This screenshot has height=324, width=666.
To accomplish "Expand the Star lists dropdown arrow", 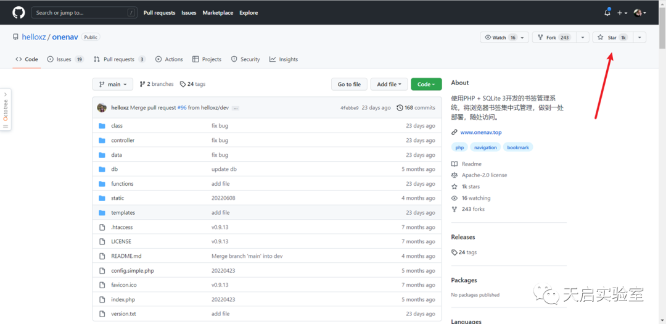I will click(639, 38).
